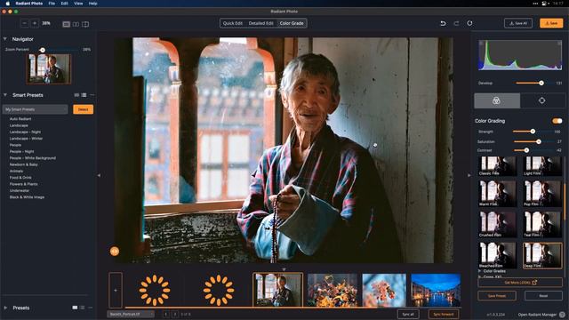Switch to the Color Grade tab
The width and height of the screenshot is (569, 320).
292,23
